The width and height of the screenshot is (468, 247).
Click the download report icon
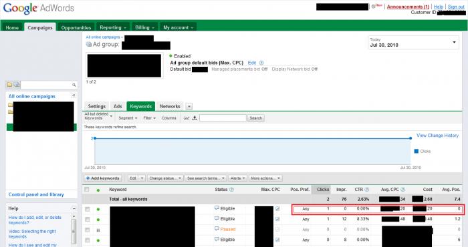(x=195, y=118)
